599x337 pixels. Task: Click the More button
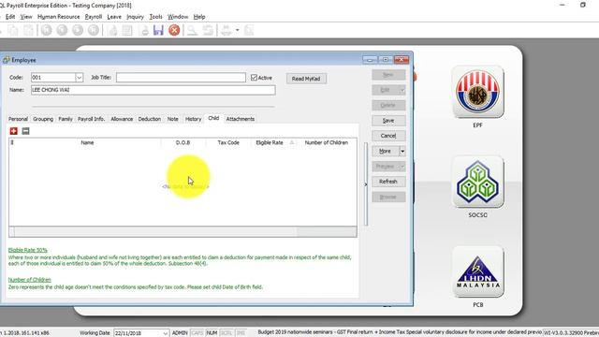tap(385, 151)
